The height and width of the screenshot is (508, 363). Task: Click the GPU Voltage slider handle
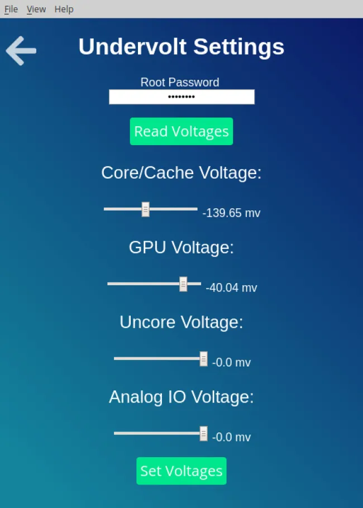pyautogui.click(x=183, y=284)
